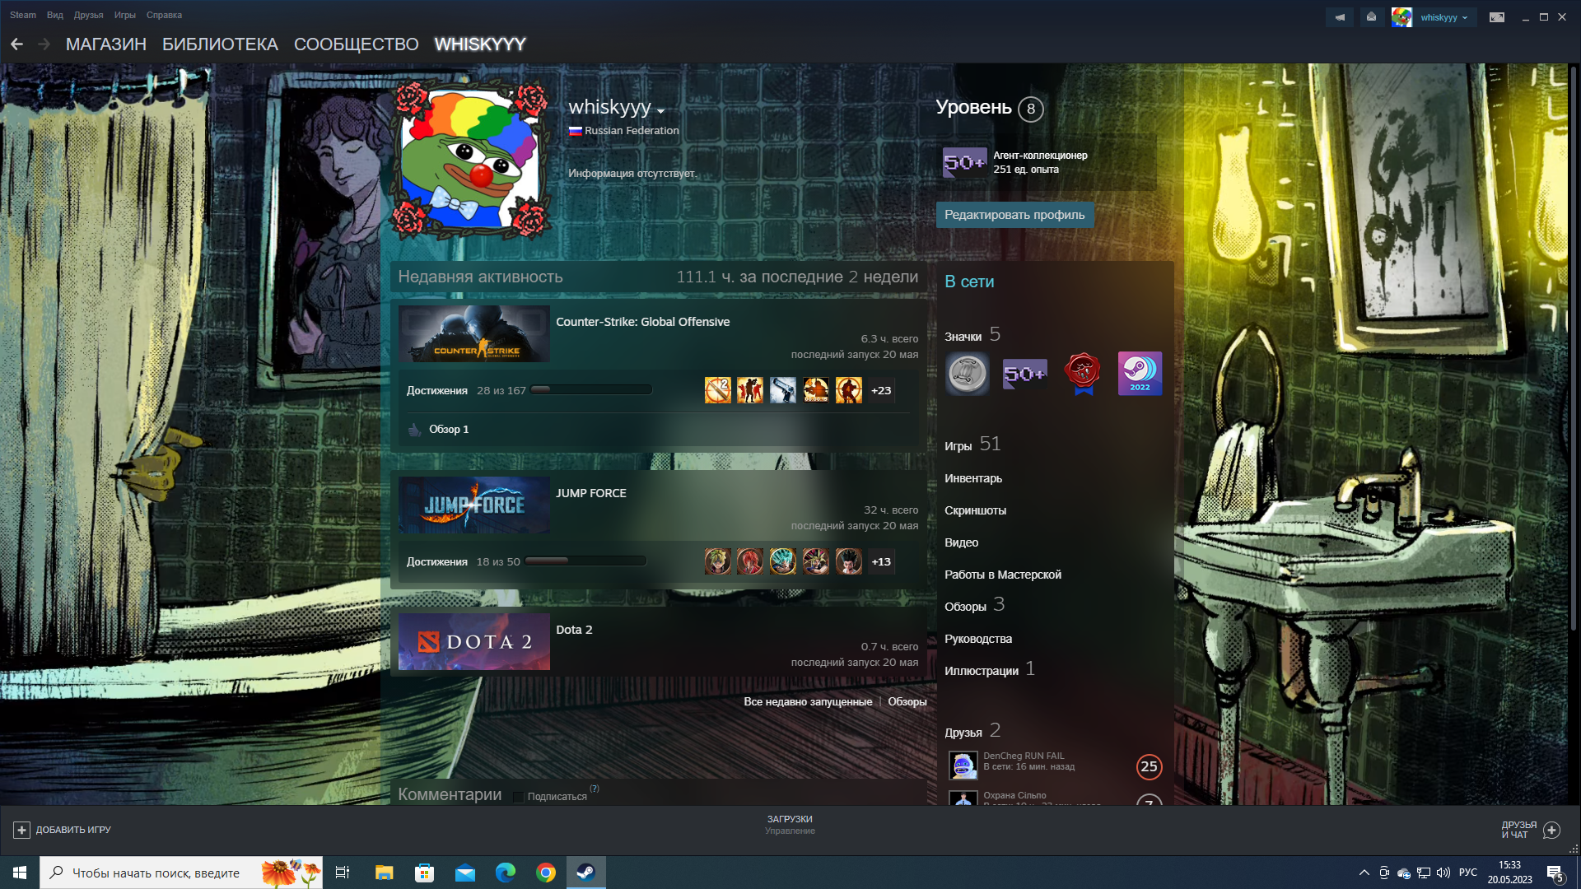1581x889 pixels.
Task: Click the plus icon for Добавить игру
Action: 22,830
